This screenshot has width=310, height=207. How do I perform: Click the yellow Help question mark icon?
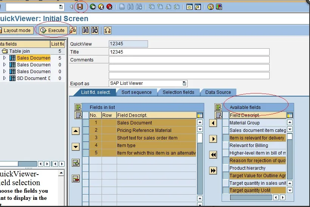[x=211, y=6]
